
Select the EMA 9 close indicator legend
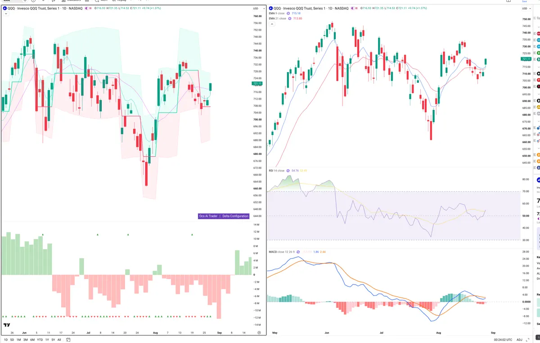click(277, 14)
